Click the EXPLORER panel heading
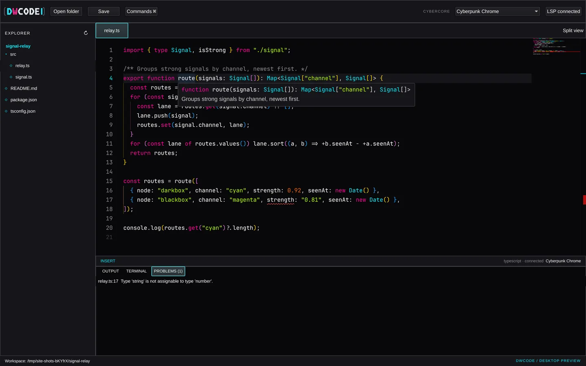This screenshot has width=586, height=366. (x=17, y=33)
